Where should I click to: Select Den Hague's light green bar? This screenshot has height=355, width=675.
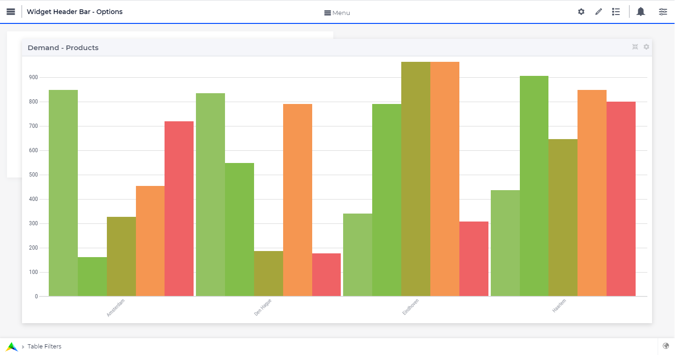(x=210, y=194)
